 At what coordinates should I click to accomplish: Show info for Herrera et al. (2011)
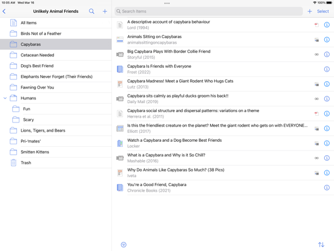click(x=327, y=113)
